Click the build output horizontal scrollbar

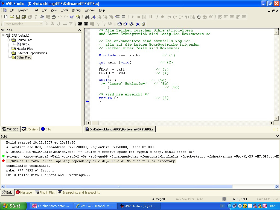pyautogui.click(x=119, y=187)
